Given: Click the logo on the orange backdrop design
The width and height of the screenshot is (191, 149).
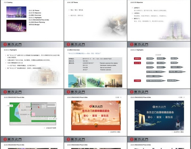Looking at the screenshot, I should [96, 106].
